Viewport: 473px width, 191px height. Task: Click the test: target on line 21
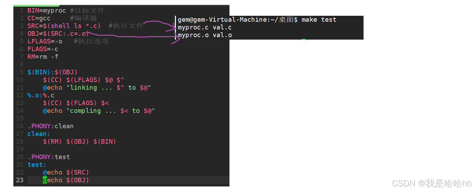tap(37, 165)
